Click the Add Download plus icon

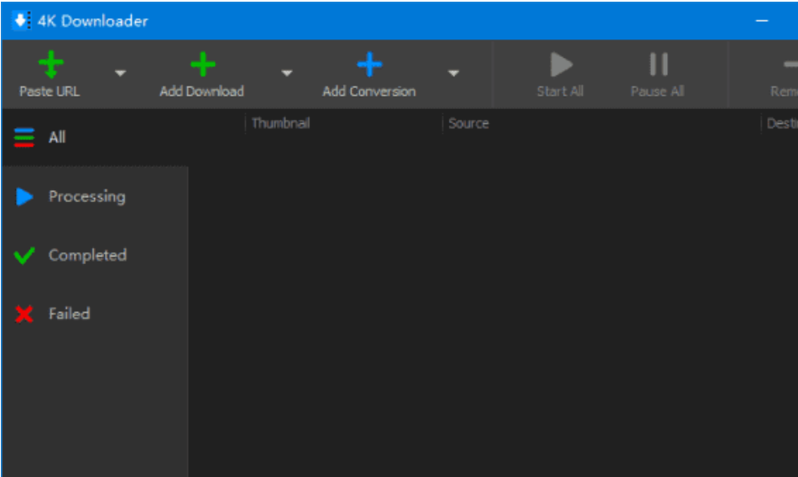click(202, 65)
